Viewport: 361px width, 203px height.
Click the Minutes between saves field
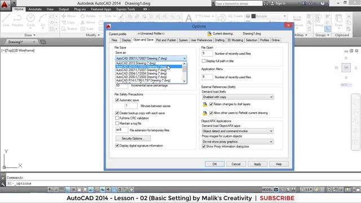tap(131, 105)
